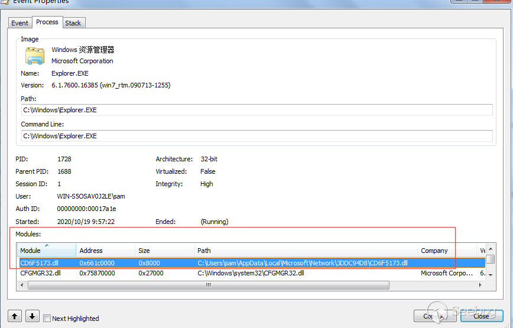Sort modules by Path column header
The image size is (513, 328).
[306, 251]
